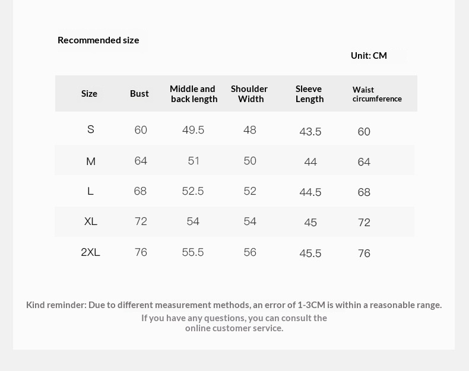This screenshot has width=469, height=371.
Task: Click the 44.5 sleeve length value
Action: point(310,192)
